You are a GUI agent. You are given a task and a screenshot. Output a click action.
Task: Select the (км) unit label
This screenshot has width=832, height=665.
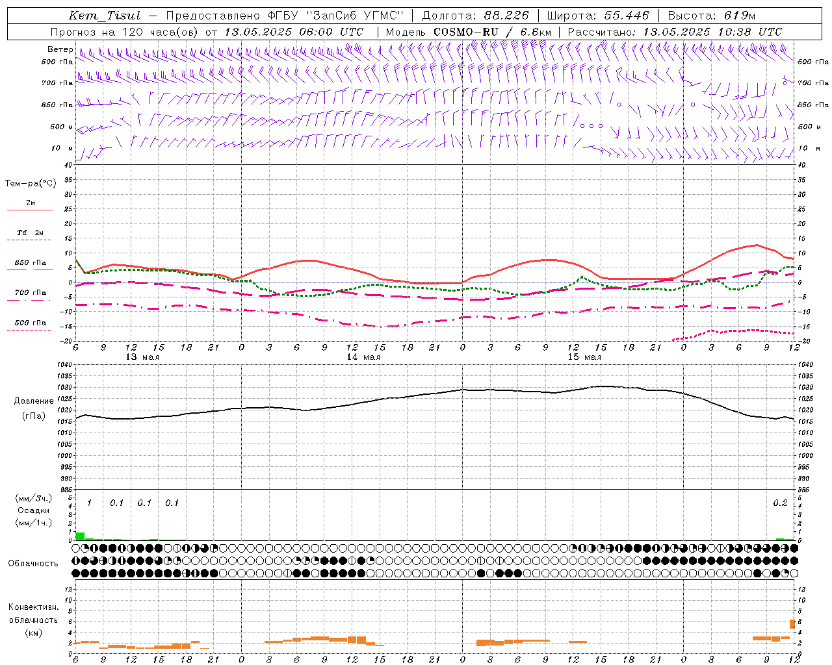33,633
